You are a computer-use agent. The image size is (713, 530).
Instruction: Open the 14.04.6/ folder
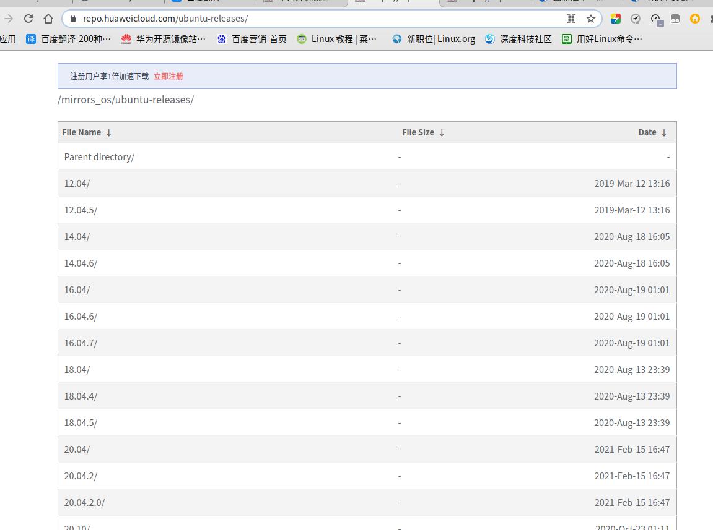[81, 263]
